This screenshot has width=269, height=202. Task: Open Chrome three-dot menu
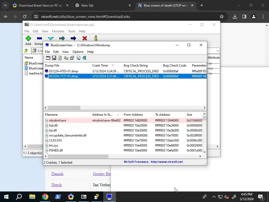(263, 17)
